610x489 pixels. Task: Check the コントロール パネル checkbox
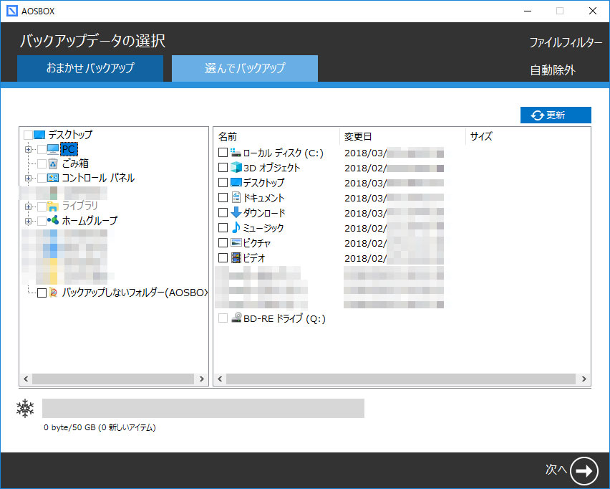42,178
